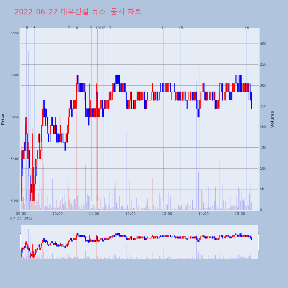Image resolution: width=288 pixels, height=288 pixels.
Task: Select news marker 6 at chart top
Action: [35, 28]
